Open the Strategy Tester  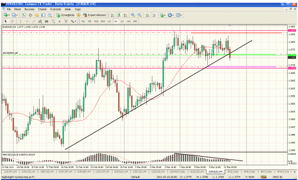click(50, 15)
